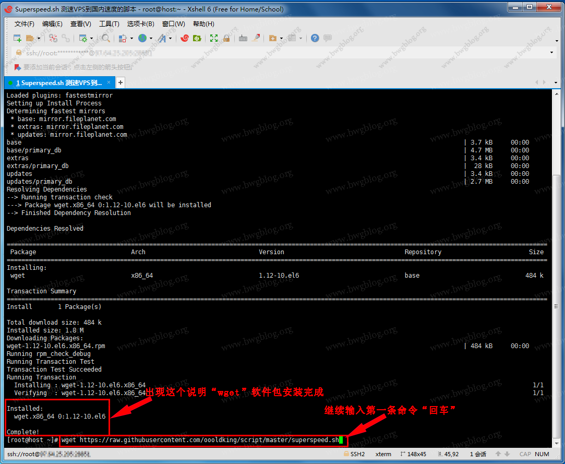565x464 pixels.
Task: Click the new folder with plus icon
Action: click(x=273, y=38)
